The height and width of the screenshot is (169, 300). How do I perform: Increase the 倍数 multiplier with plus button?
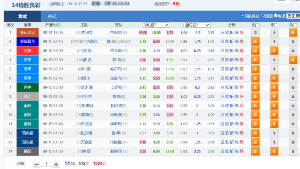click(56, 164)
